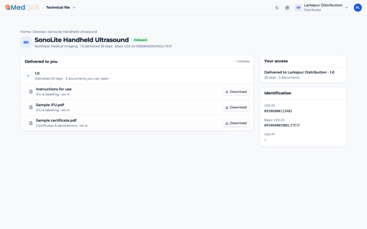Open the Technical file dropdown
367x229 pixels.
point(61,8)
